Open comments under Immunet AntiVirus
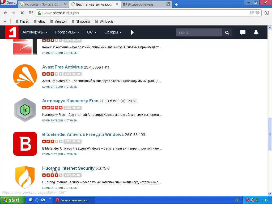The height and width of the screenshot is (204, 272). tap(60, 53)
